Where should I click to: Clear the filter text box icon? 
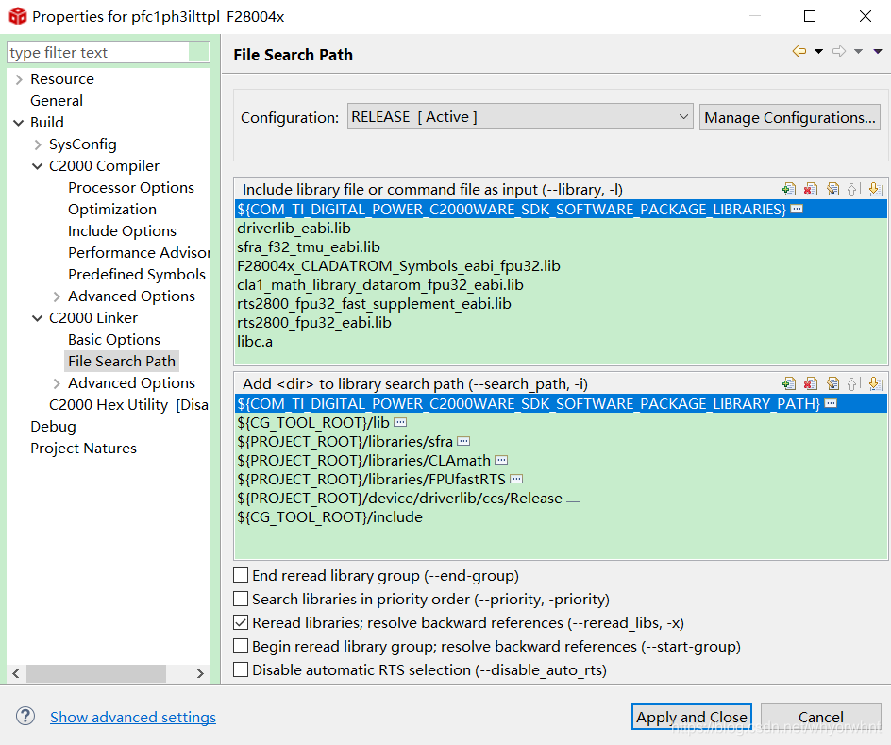198,52
